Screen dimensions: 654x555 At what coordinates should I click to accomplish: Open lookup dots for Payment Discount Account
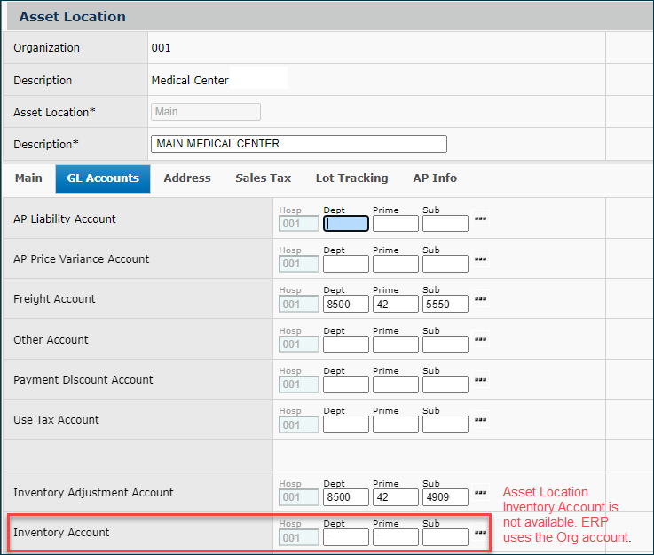pyautogui.click(x=480, y=380)
